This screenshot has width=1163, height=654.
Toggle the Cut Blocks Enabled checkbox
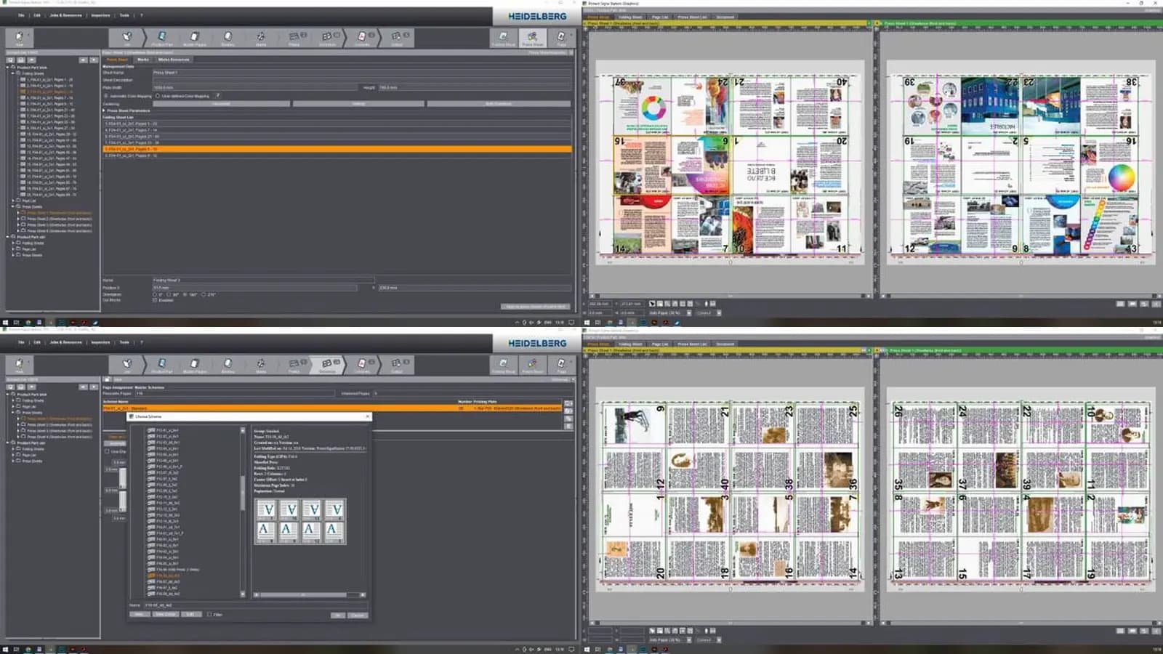point(155,300)
